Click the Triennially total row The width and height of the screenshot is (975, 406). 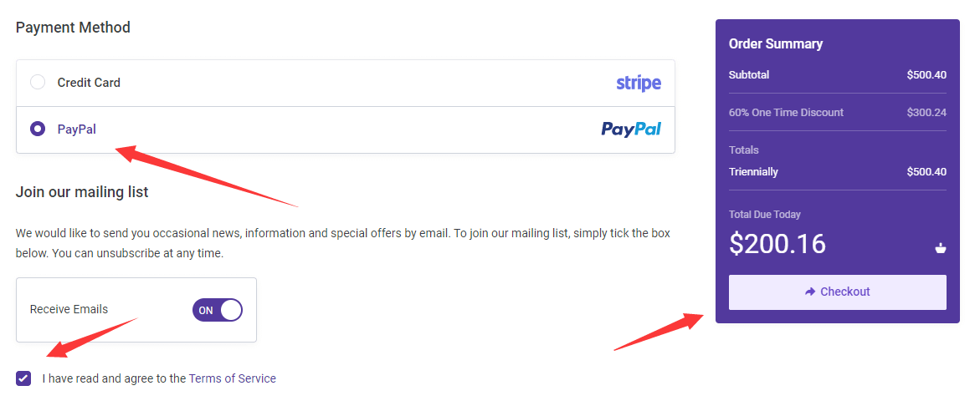tap(838, 172)
